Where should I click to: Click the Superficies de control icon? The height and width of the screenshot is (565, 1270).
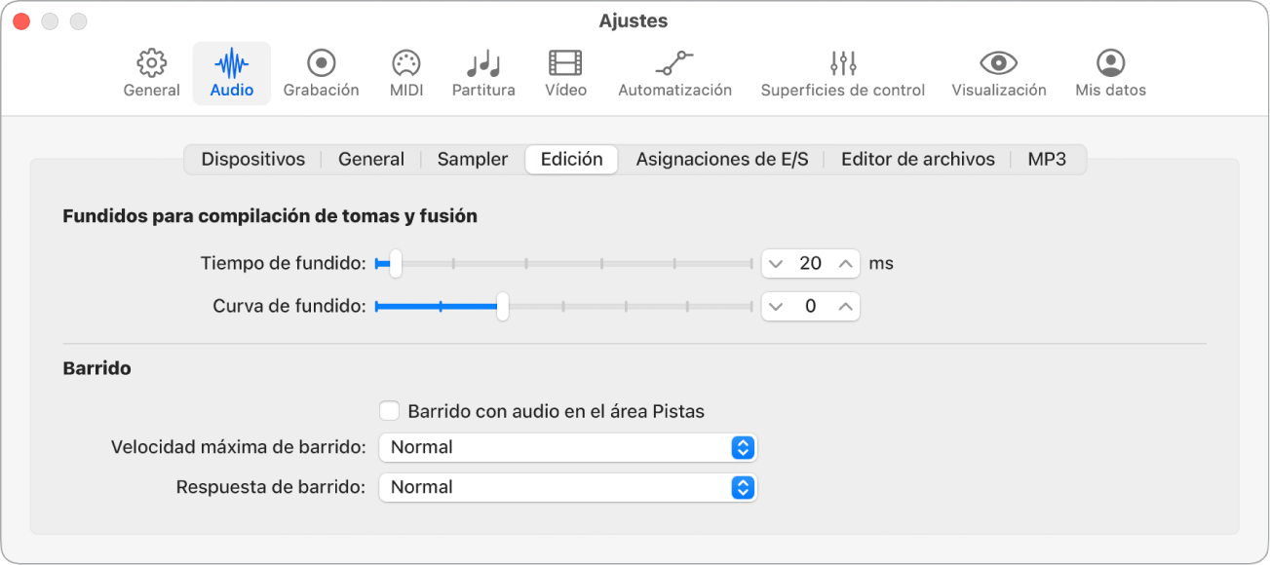pyautogui.click(x=841, y=71)
